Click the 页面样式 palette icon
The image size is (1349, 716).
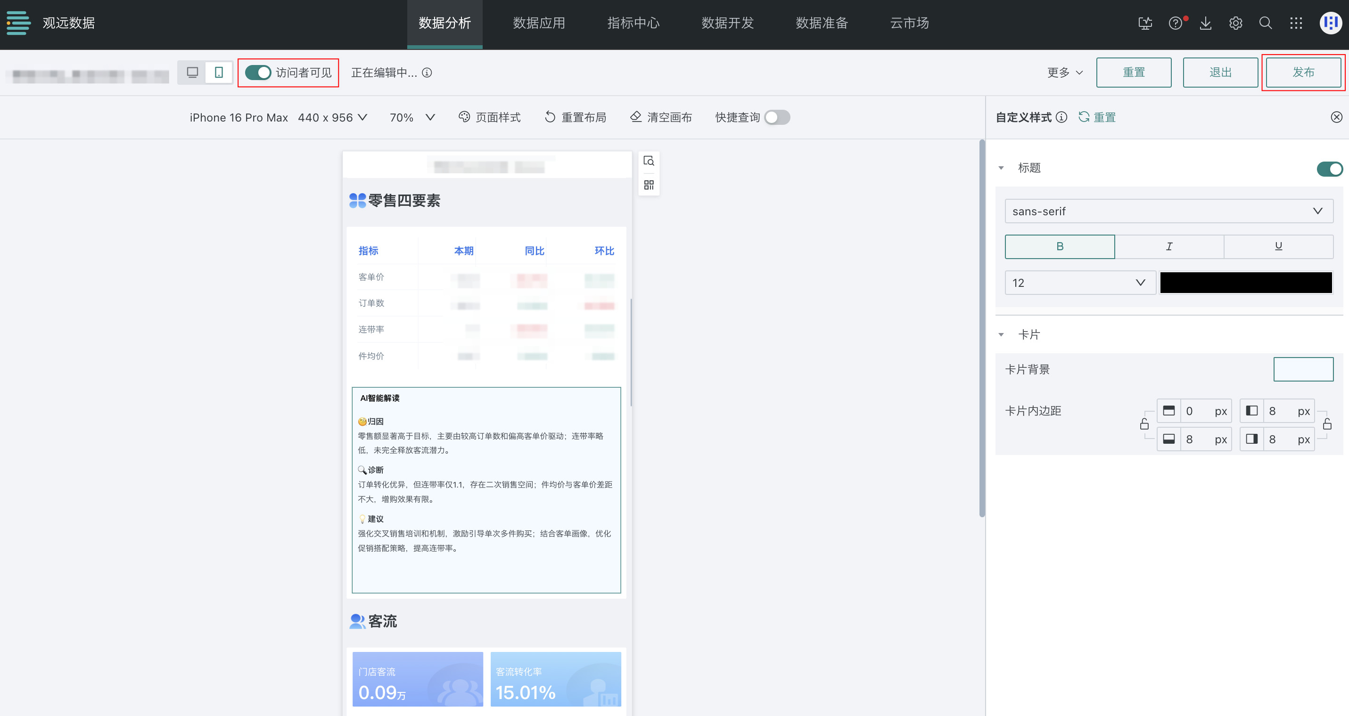(x=464, y=117)
